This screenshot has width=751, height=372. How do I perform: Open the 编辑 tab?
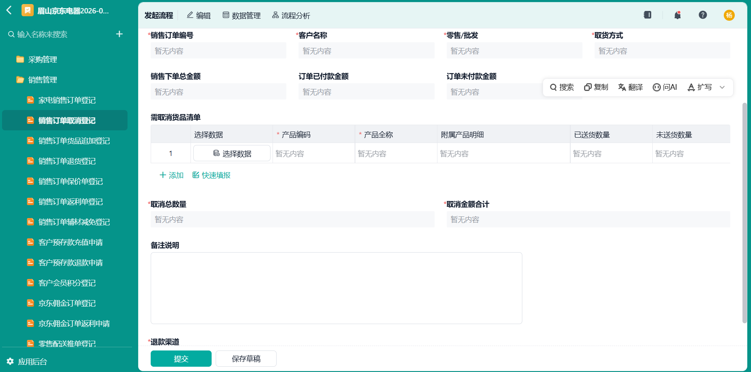coord(199,15)
